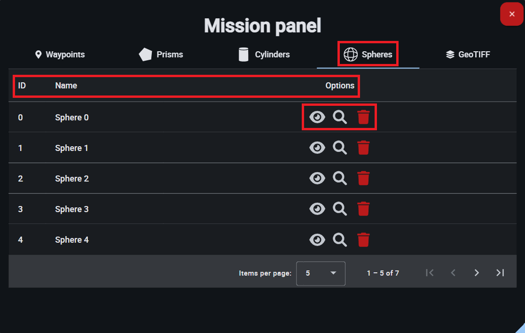The width and height of the screenshot is (525, 333).
Task: Jump to last page of spheres
Action: (500, 273)
